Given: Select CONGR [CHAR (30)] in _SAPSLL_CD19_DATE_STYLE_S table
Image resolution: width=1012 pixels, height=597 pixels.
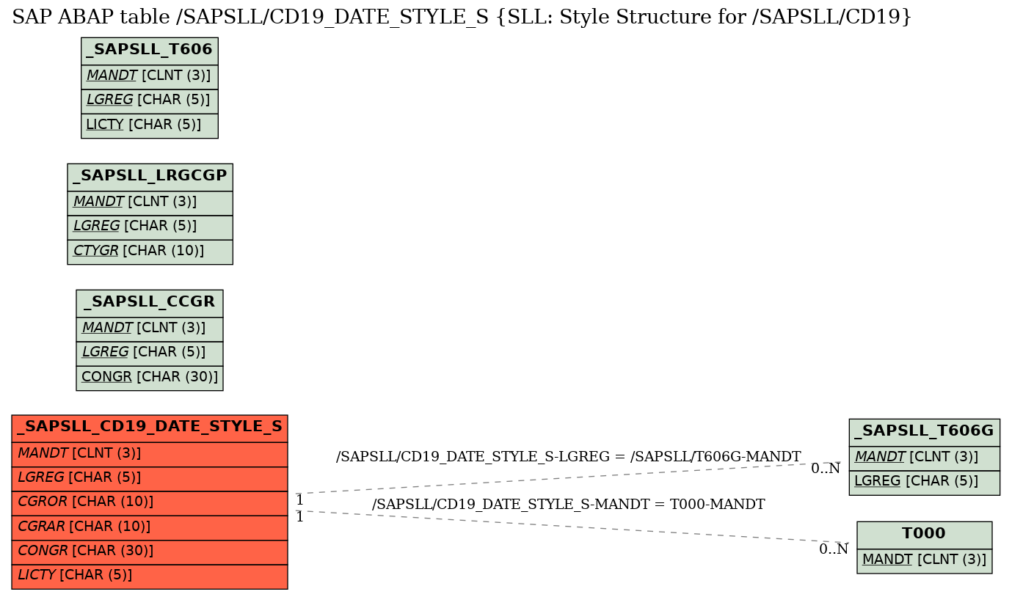Looking at the screenshot, I should tap(149, 552).
